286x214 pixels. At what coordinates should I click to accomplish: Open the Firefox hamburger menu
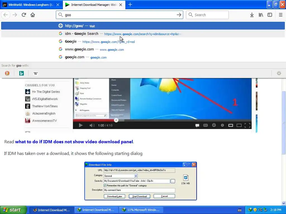pos(280,15)
